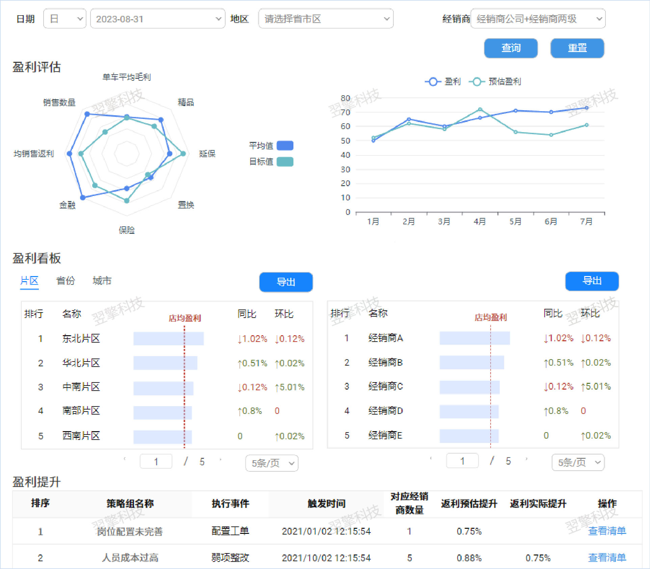
Task: Click the right 导出 export button
Action: coord(592,281)
